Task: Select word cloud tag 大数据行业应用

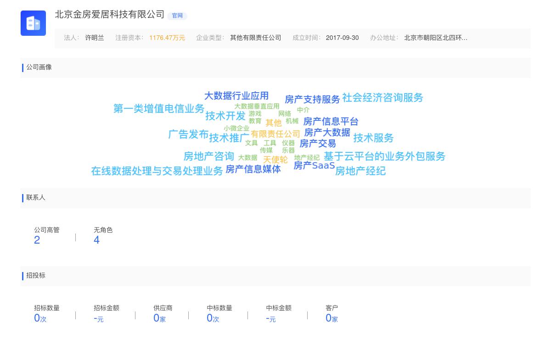Action: (x=236, y=96)
